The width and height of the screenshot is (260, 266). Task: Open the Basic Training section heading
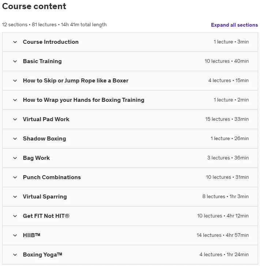(42, 61)
